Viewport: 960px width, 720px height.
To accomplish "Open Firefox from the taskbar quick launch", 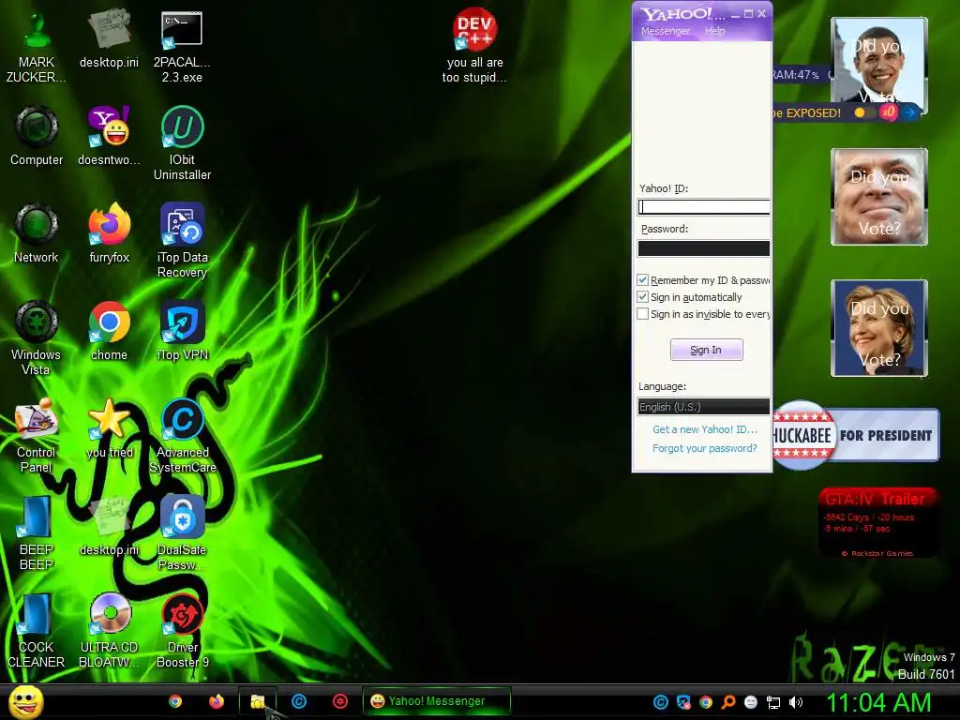I will click(x=217, y=701).
